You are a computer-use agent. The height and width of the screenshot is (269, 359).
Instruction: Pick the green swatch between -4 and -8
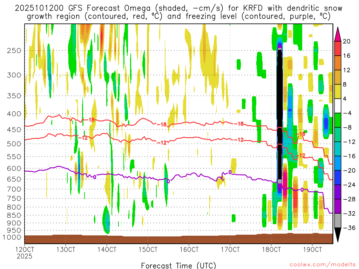coord(338,120)
